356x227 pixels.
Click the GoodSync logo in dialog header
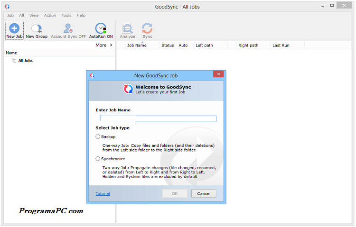128,89
